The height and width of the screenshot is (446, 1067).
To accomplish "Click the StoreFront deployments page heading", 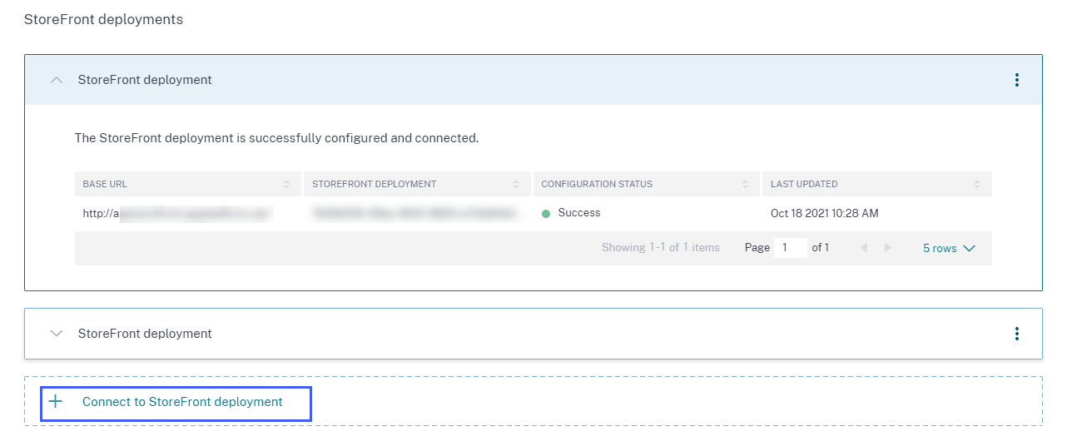I will (x=103, y=19).
